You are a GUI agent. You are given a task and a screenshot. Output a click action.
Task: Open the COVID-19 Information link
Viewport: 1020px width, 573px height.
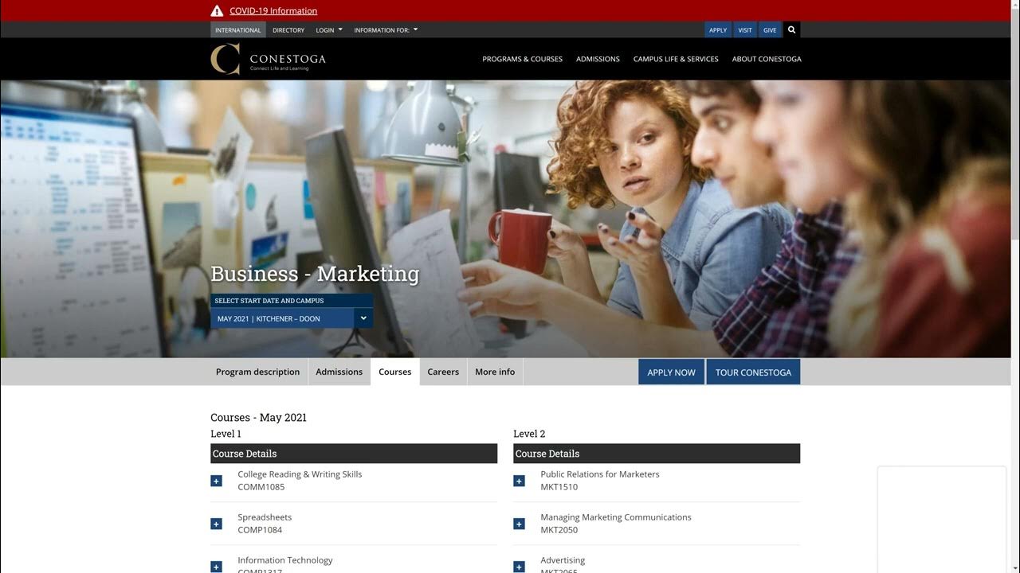[273, 11]
